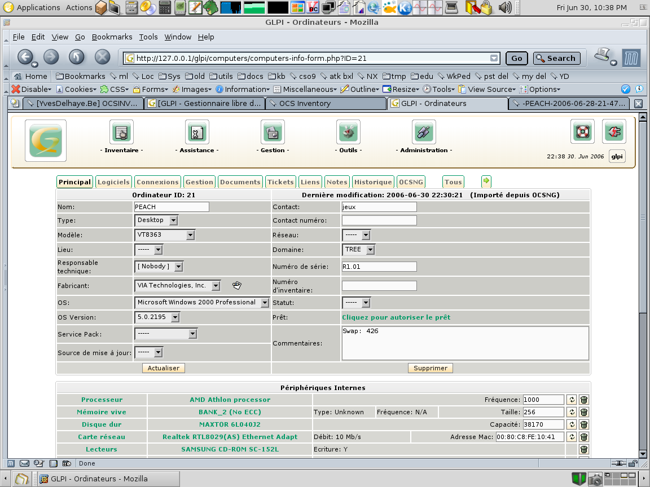Click the green arrow next tab icon
The height and width of the screenshot is (487, 650).
[x=486, y=181]
